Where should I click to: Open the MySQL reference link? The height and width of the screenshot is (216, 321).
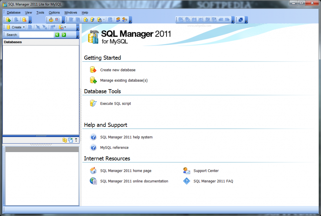point(114,148)
